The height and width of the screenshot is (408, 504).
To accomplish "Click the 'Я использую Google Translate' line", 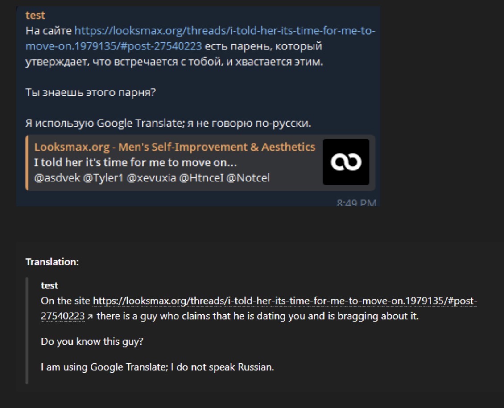I will point(168,124).
